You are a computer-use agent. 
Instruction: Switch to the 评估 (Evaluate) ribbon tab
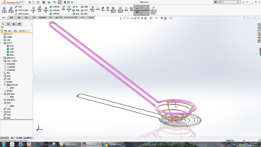(50, 17)
